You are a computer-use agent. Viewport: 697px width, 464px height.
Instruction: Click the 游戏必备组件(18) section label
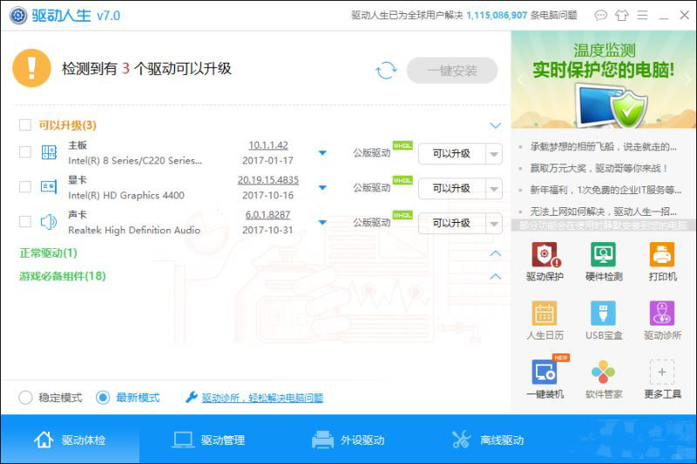(x=63, y=276)
